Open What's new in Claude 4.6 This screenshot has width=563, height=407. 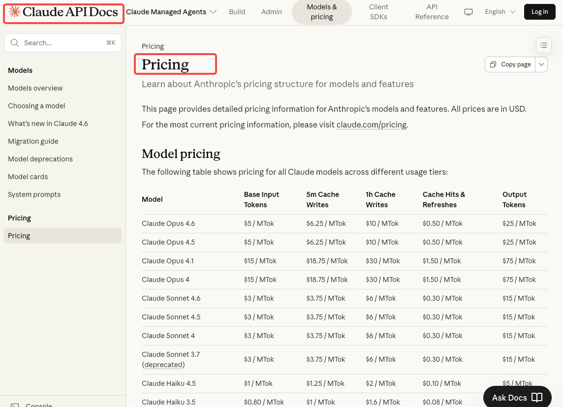[x=48, y=124]
